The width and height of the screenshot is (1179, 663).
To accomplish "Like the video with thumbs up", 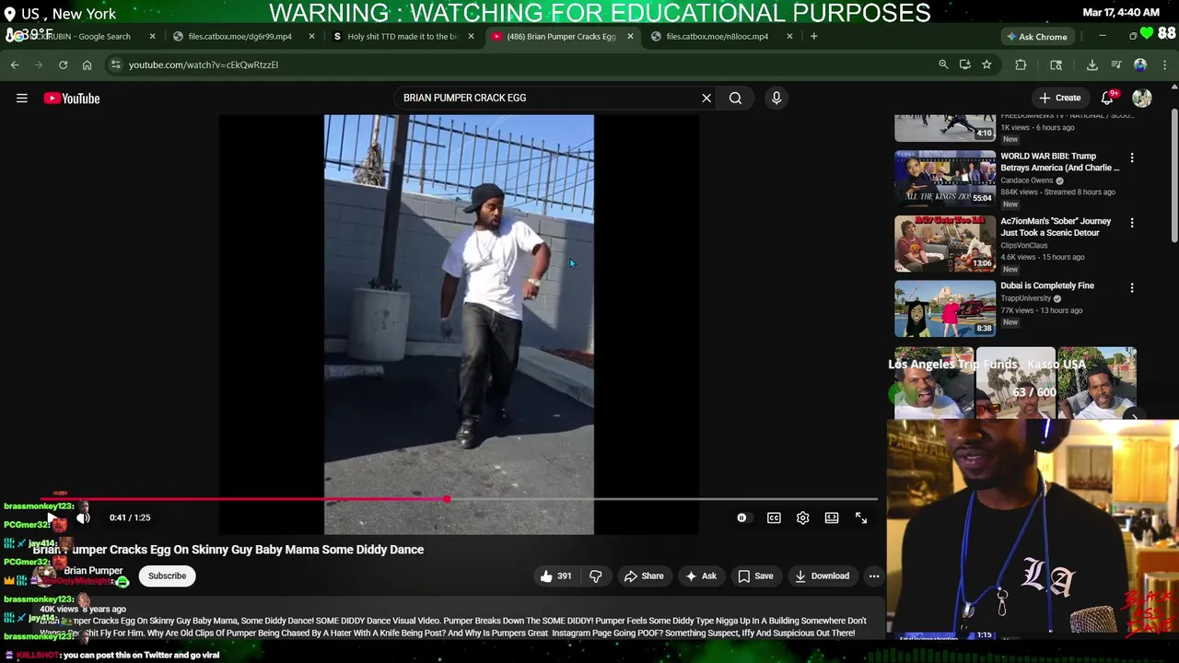I will tap(555, 576).
